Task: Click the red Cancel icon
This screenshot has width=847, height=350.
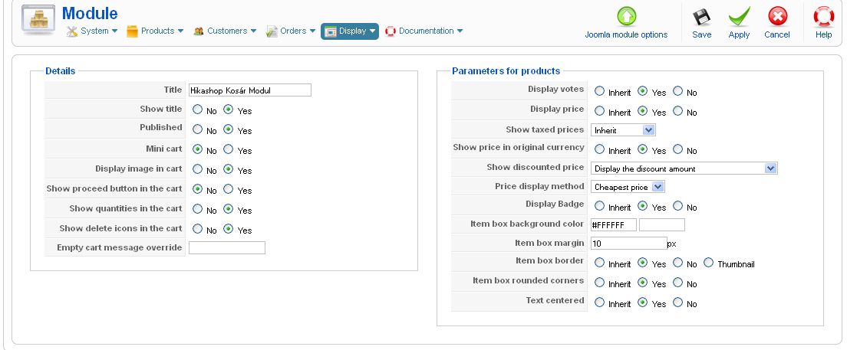Action: 777,17
